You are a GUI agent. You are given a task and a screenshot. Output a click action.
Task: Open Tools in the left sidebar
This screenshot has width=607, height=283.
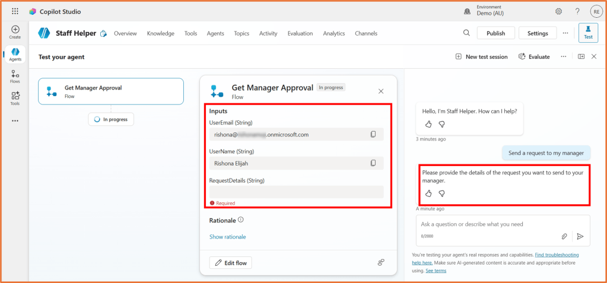click(x=15, y=98)
